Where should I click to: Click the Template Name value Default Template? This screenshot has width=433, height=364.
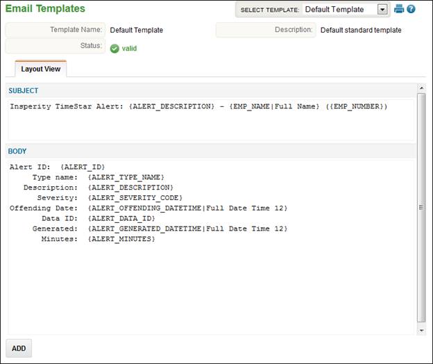137,30
